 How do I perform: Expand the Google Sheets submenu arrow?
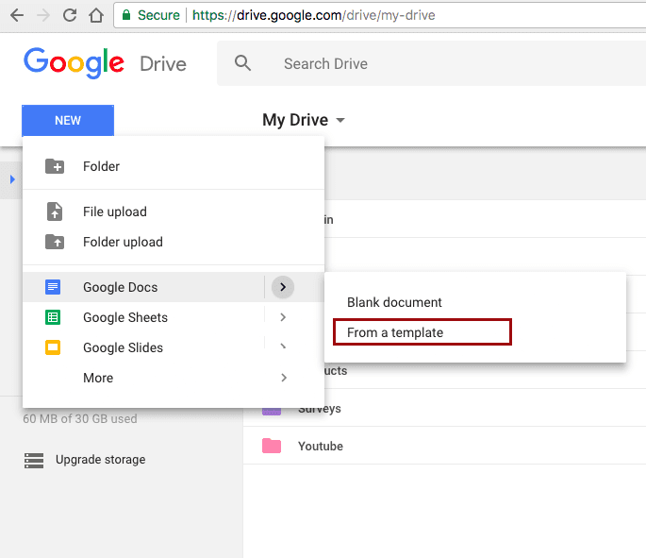pyautogui.click(x=283, y=317)
